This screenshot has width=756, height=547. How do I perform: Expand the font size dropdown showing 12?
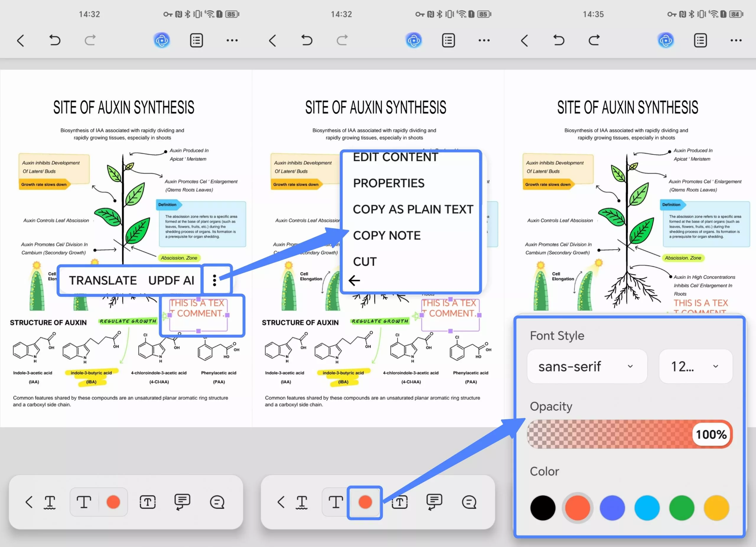coord(695,366)
